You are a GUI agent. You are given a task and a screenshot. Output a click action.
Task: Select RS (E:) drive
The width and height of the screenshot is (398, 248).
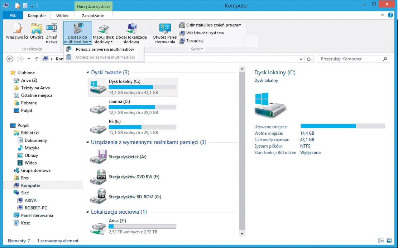(133, 127)
